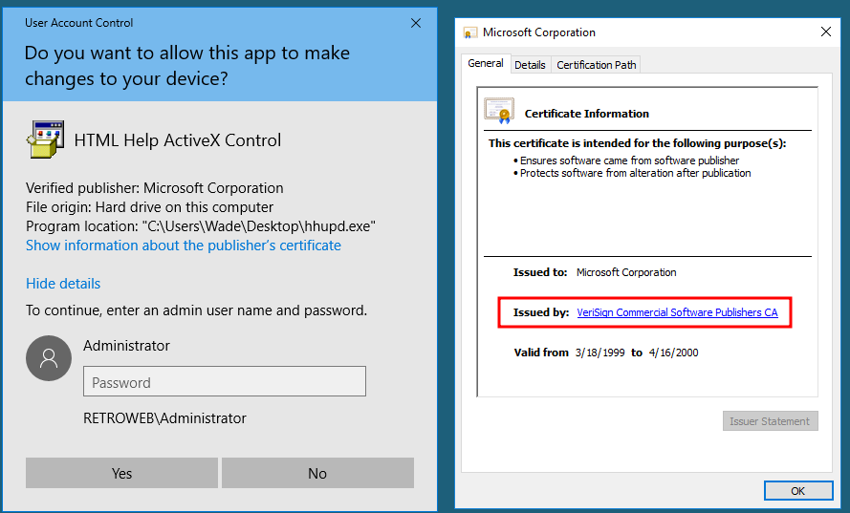Show information about the publisher's certificate
This screenshot has height=513, width=850.
coord(184,246)
